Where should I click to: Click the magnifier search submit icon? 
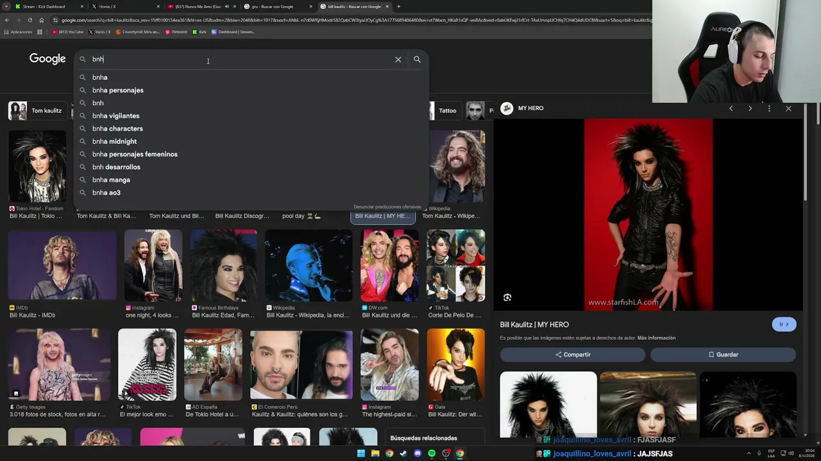point(417,60)
